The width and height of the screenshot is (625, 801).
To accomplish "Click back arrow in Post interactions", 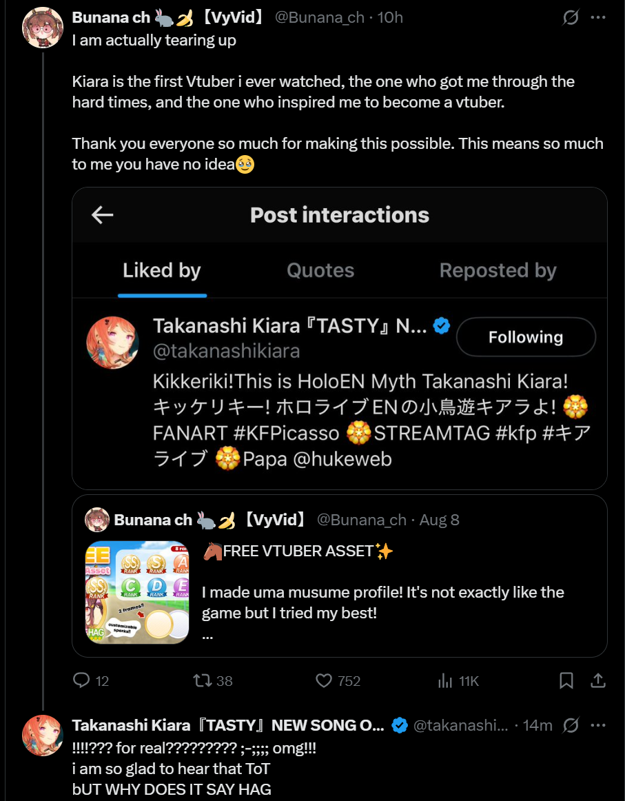I will pyautogui.click(x=103, y=215).
